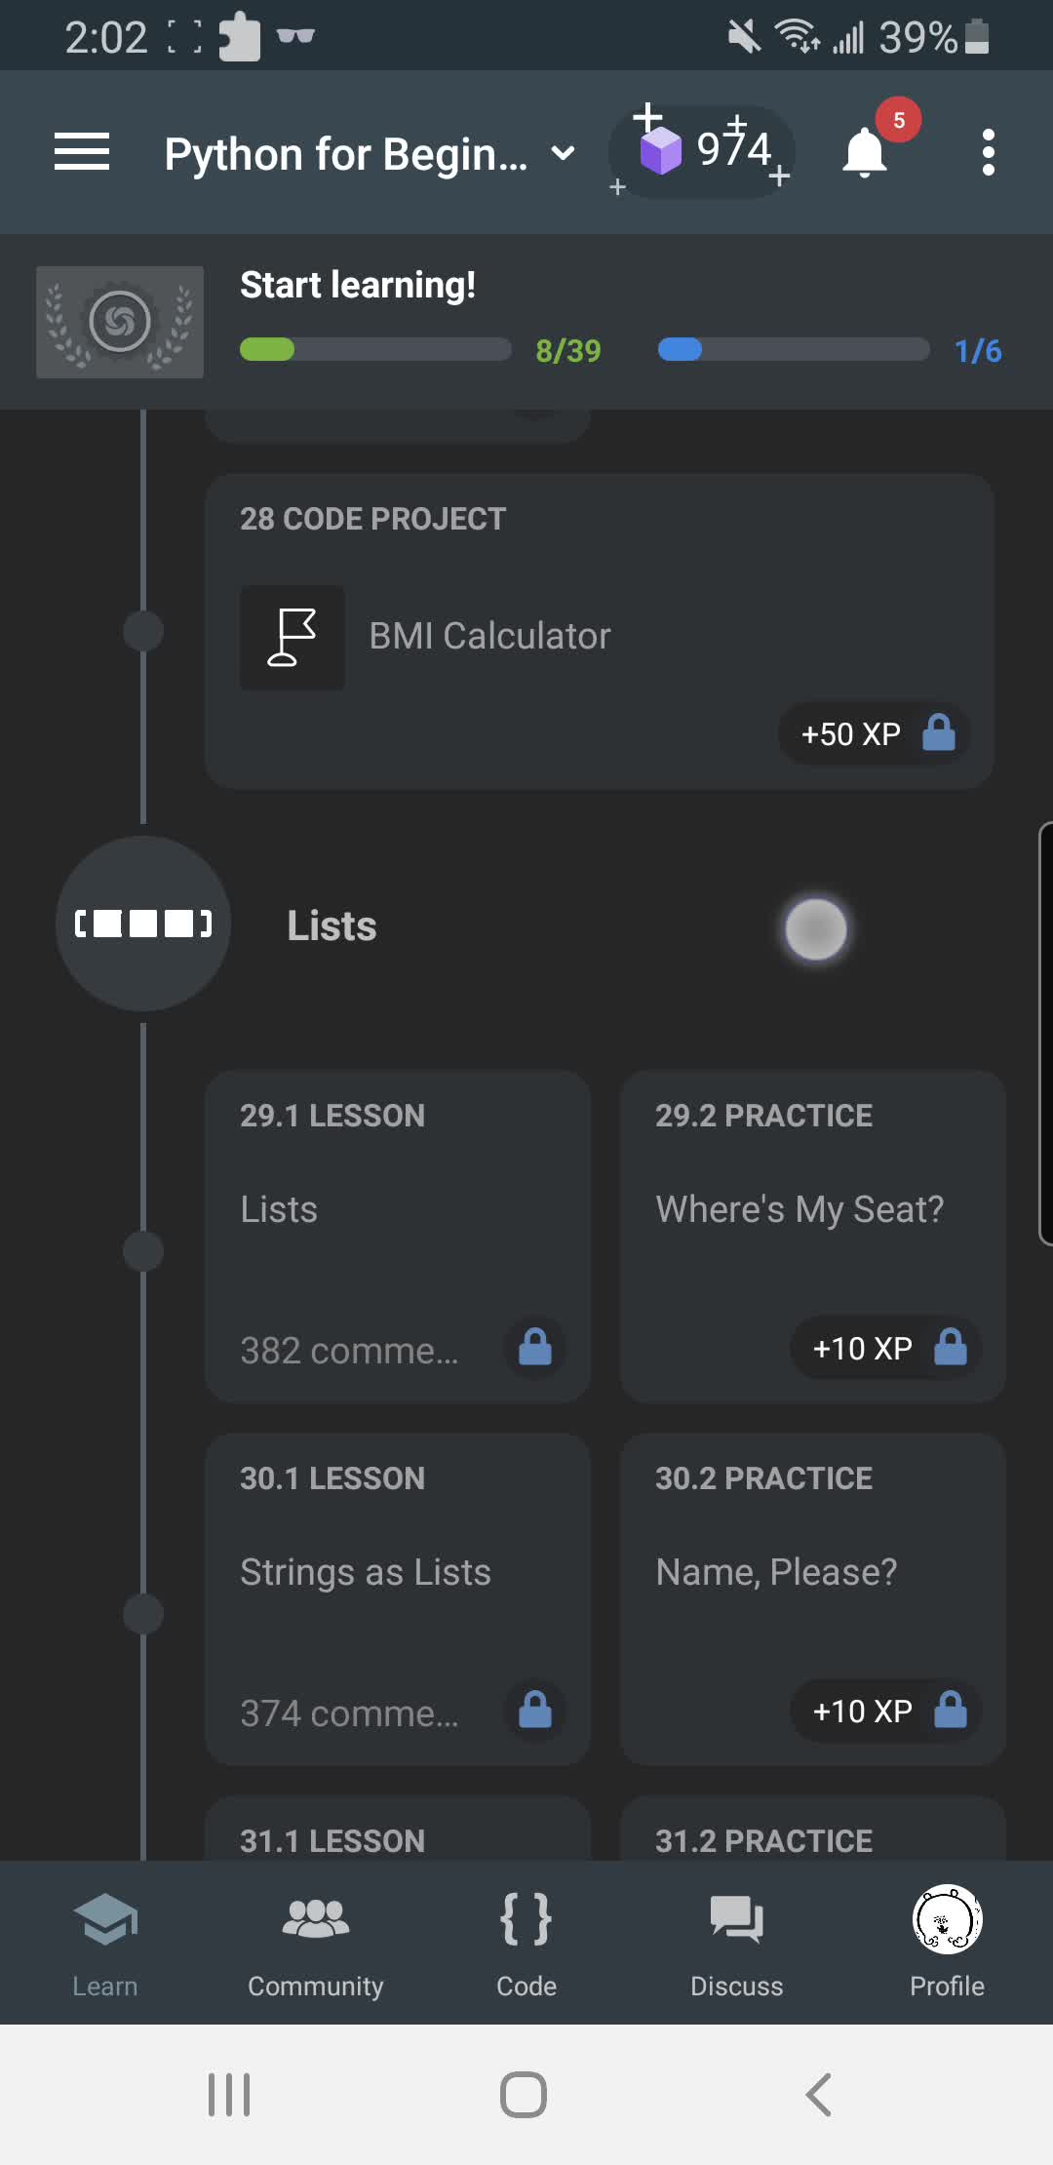Tap lock icon on Lists lesson 29.1
The width and height of the screenshot is (1053, 2165).
(534, 1348)
